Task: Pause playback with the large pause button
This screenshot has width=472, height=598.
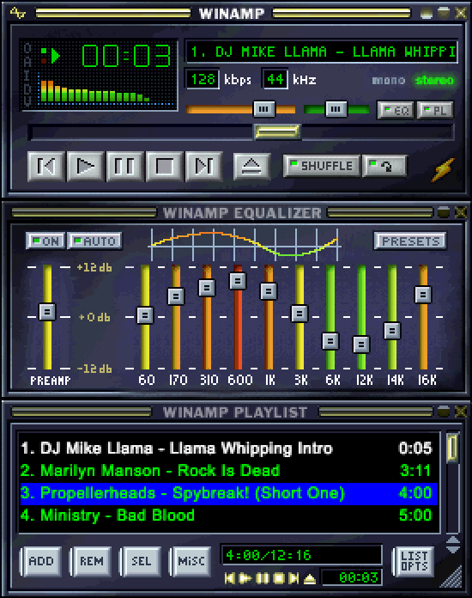Action: (125, 166)
